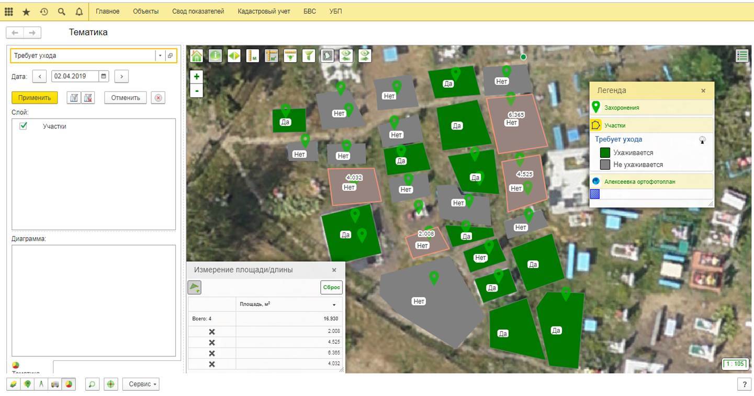Screen dimensions: 754x396
Task: Click the open-selection button beside theme dropdown
Action: tap(171, 55)
